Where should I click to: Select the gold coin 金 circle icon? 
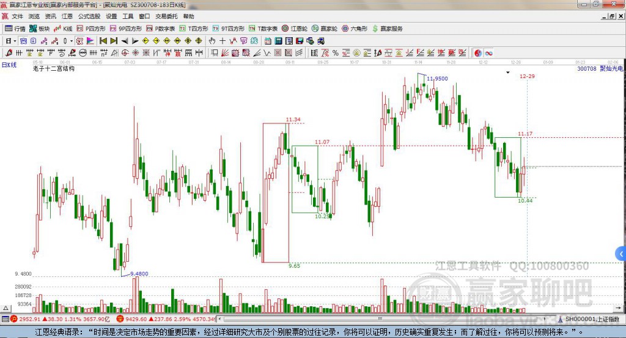click(356, 52)
